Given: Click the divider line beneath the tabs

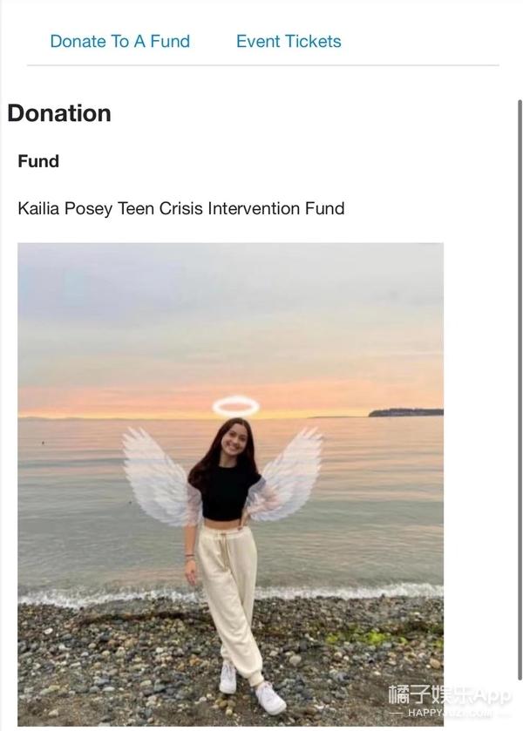Looking at the screenshot, I should click(x=262, y=65).
